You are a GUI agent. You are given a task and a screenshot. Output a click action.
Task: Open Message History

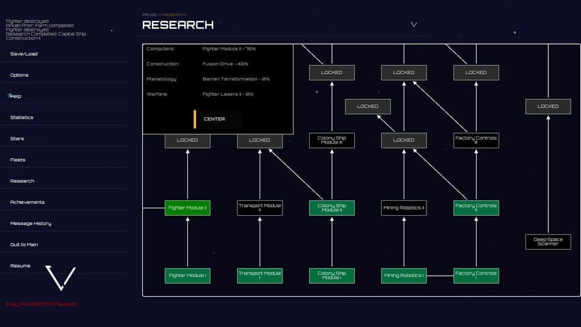click(x=31, y=223)
